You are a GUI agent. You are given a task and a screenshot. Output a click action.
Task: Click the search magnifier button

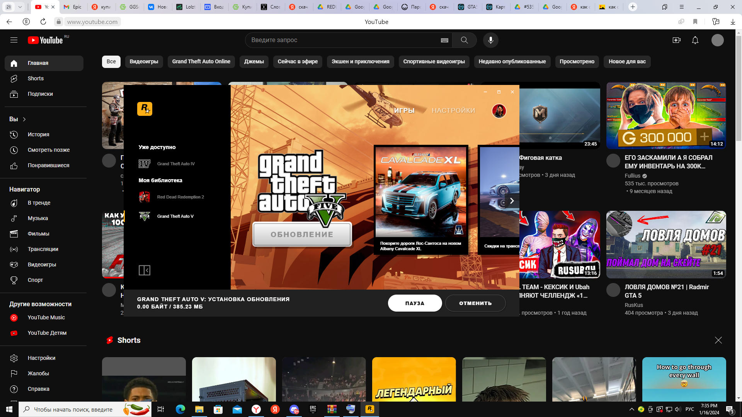(464, 40)
